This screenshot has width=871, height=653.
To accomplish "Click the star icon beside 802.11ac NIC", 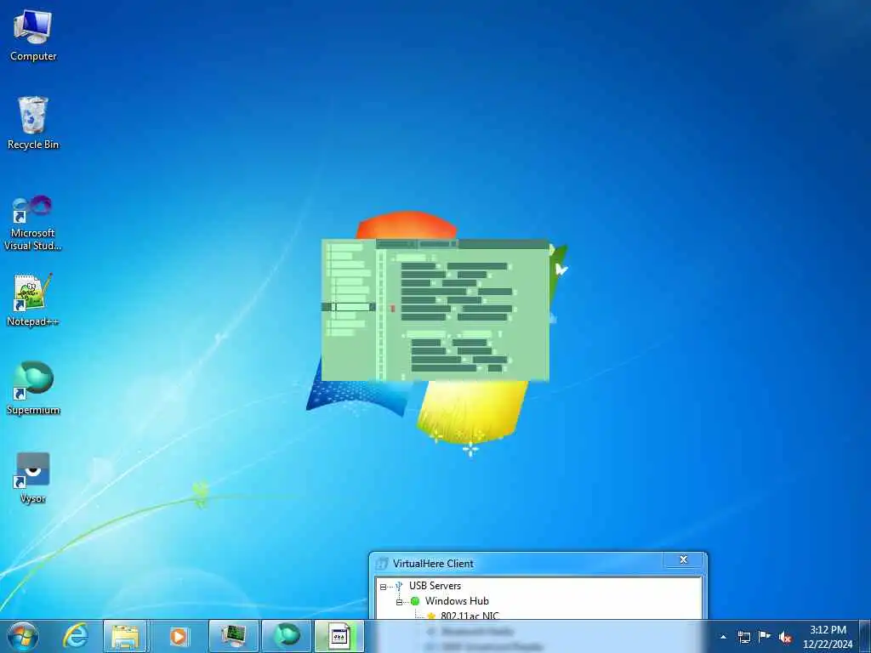I will click(x=431, y=616).
